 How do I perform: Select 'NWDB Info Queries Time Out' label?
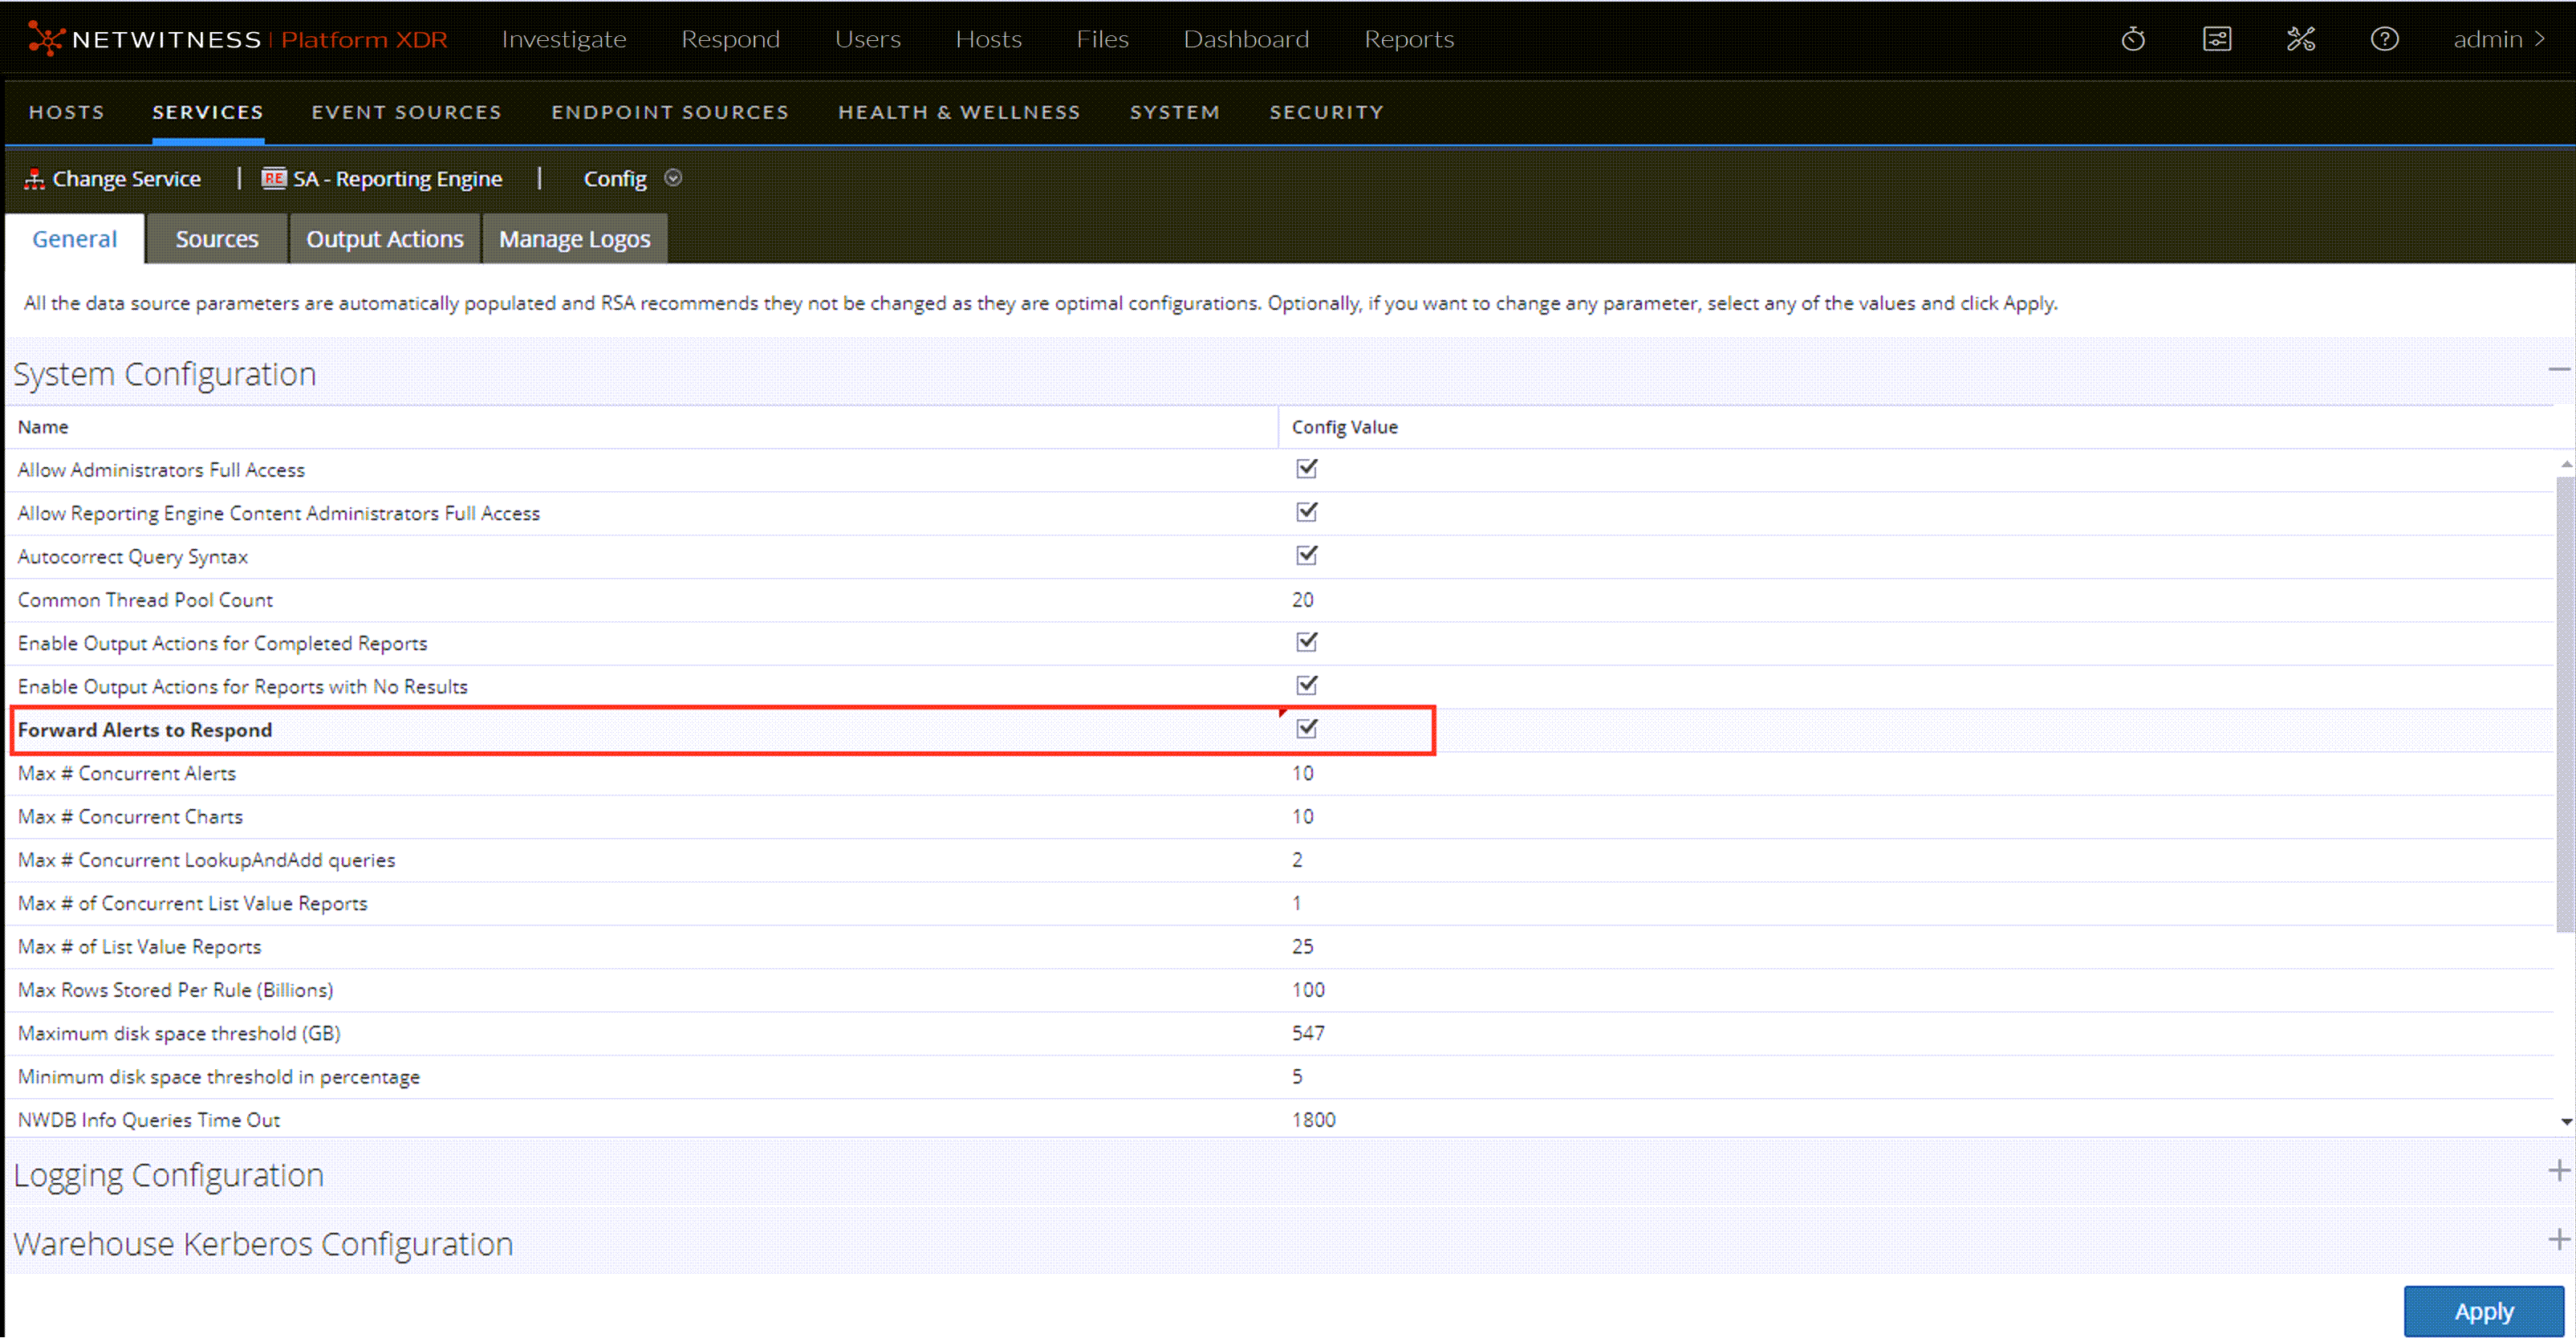(x=148, y=1120)
